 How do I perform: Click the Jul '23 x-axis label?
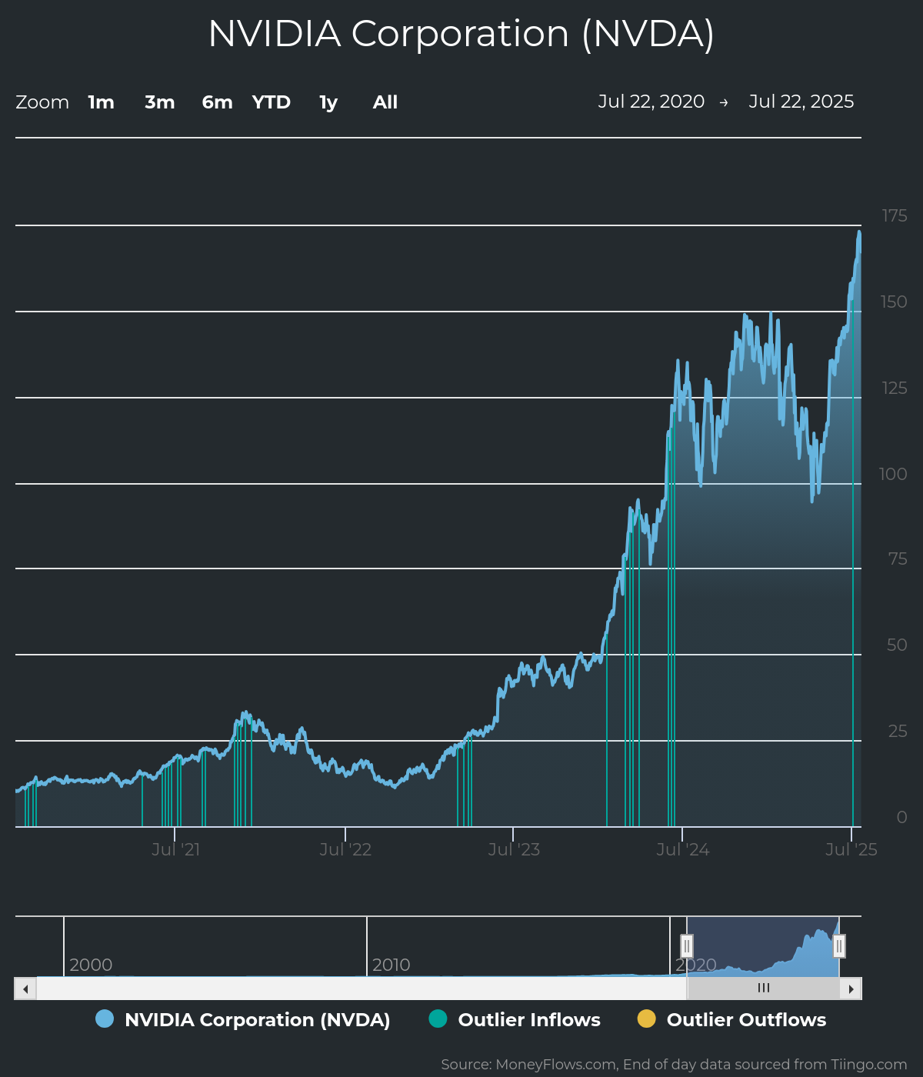pyautogui.click(x=514, y=849)
